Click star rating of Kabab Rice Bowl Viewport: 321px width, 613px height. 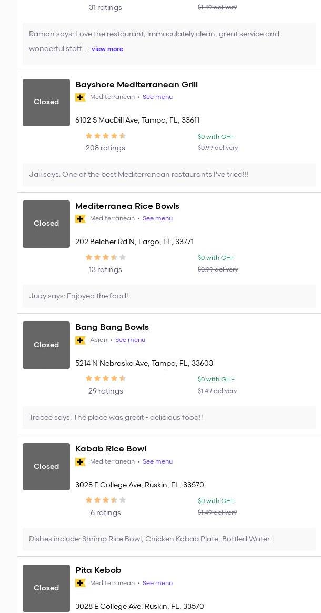tap(106, 500)
